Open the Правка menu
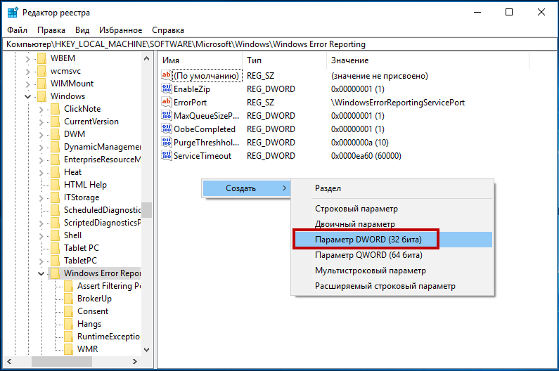559x371 pixels. click(51, 30)
